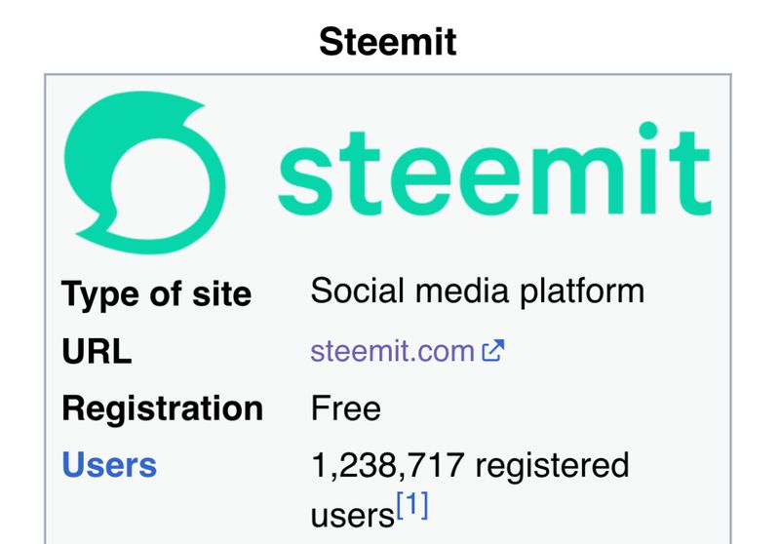This screenshot has width=780, height=544.
Task: Click the Registration row label
Action: tap(162, 408)
